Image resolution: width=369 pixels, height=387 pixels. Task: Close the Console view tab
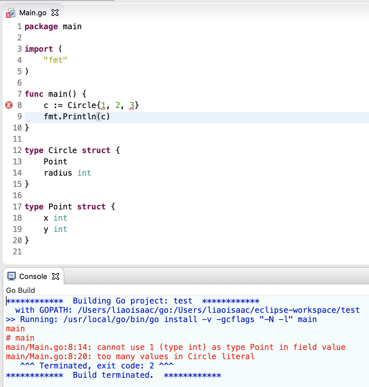click(x=56, y=276)
